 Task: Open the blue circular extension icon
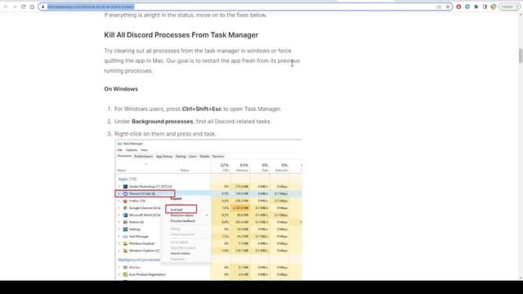click(x=467, y=7)
